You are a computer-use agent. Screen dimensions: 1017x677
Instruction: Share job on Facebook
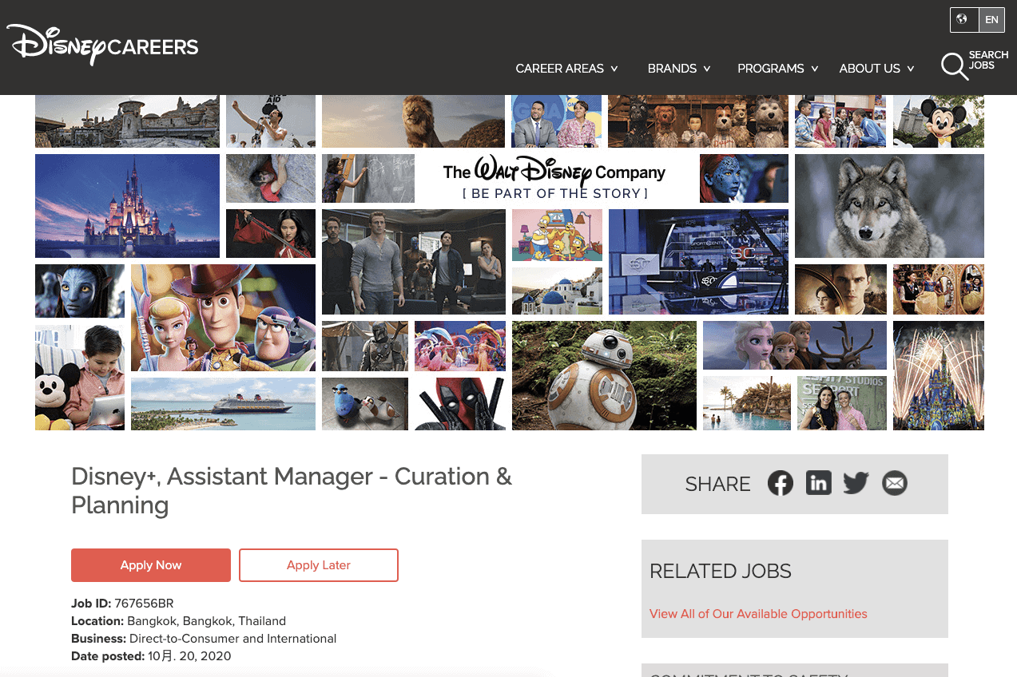(781, 483)
